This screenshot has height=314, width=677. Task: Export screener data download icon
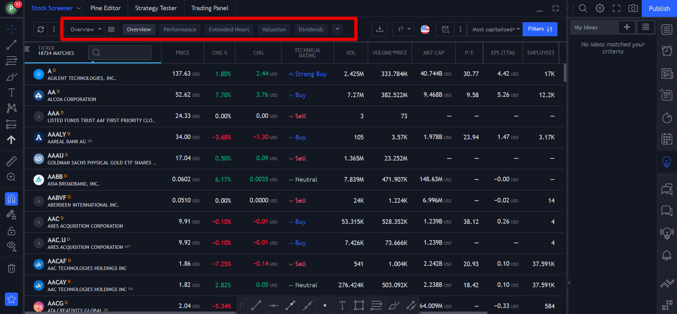pyautogui.click(x=379, y=29)
